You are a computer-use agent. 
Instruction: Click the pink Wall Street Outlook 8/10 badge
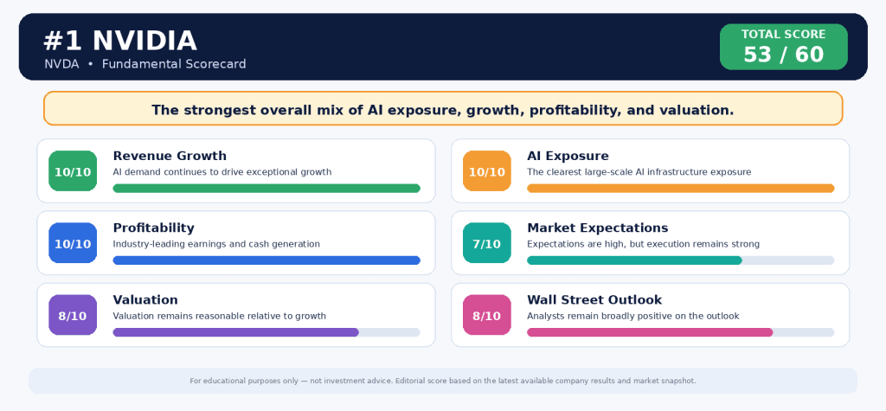(487, 315)
